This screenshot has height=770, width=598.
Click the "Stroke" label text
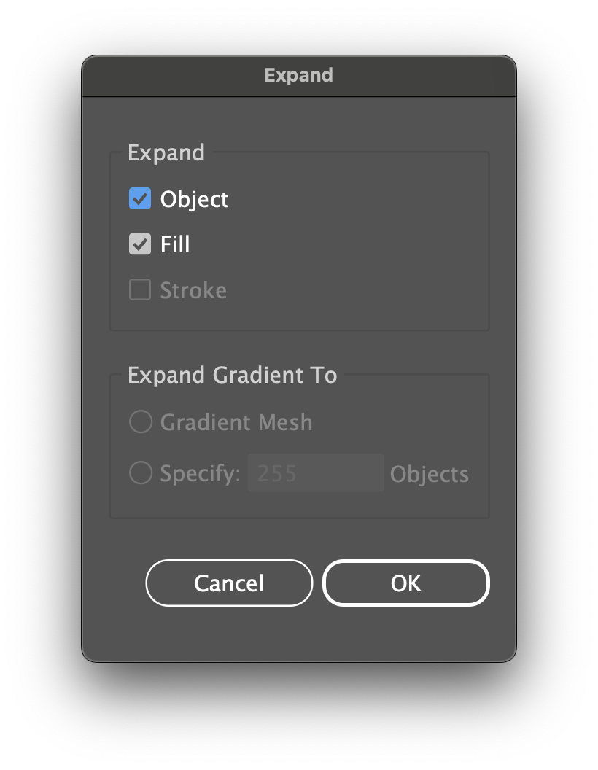[x=193, y=291]
